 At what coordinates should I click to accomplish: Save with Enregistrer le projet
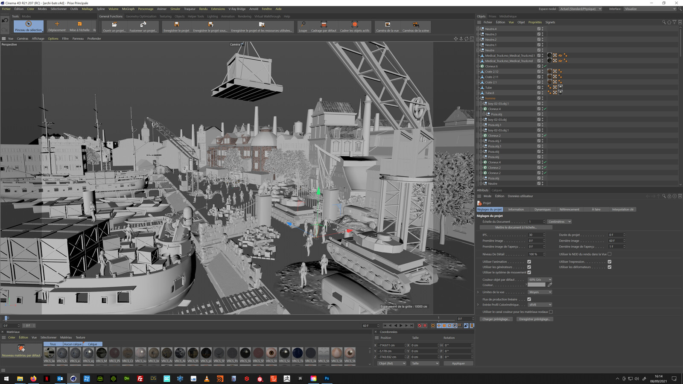tap(176, 26)
